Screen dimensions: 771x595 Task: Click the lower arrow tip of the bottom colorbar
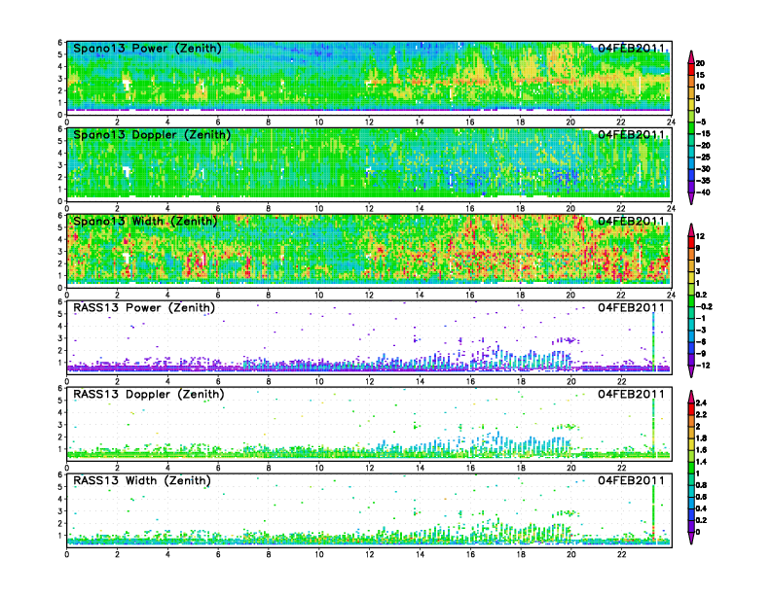pos(691,541)
